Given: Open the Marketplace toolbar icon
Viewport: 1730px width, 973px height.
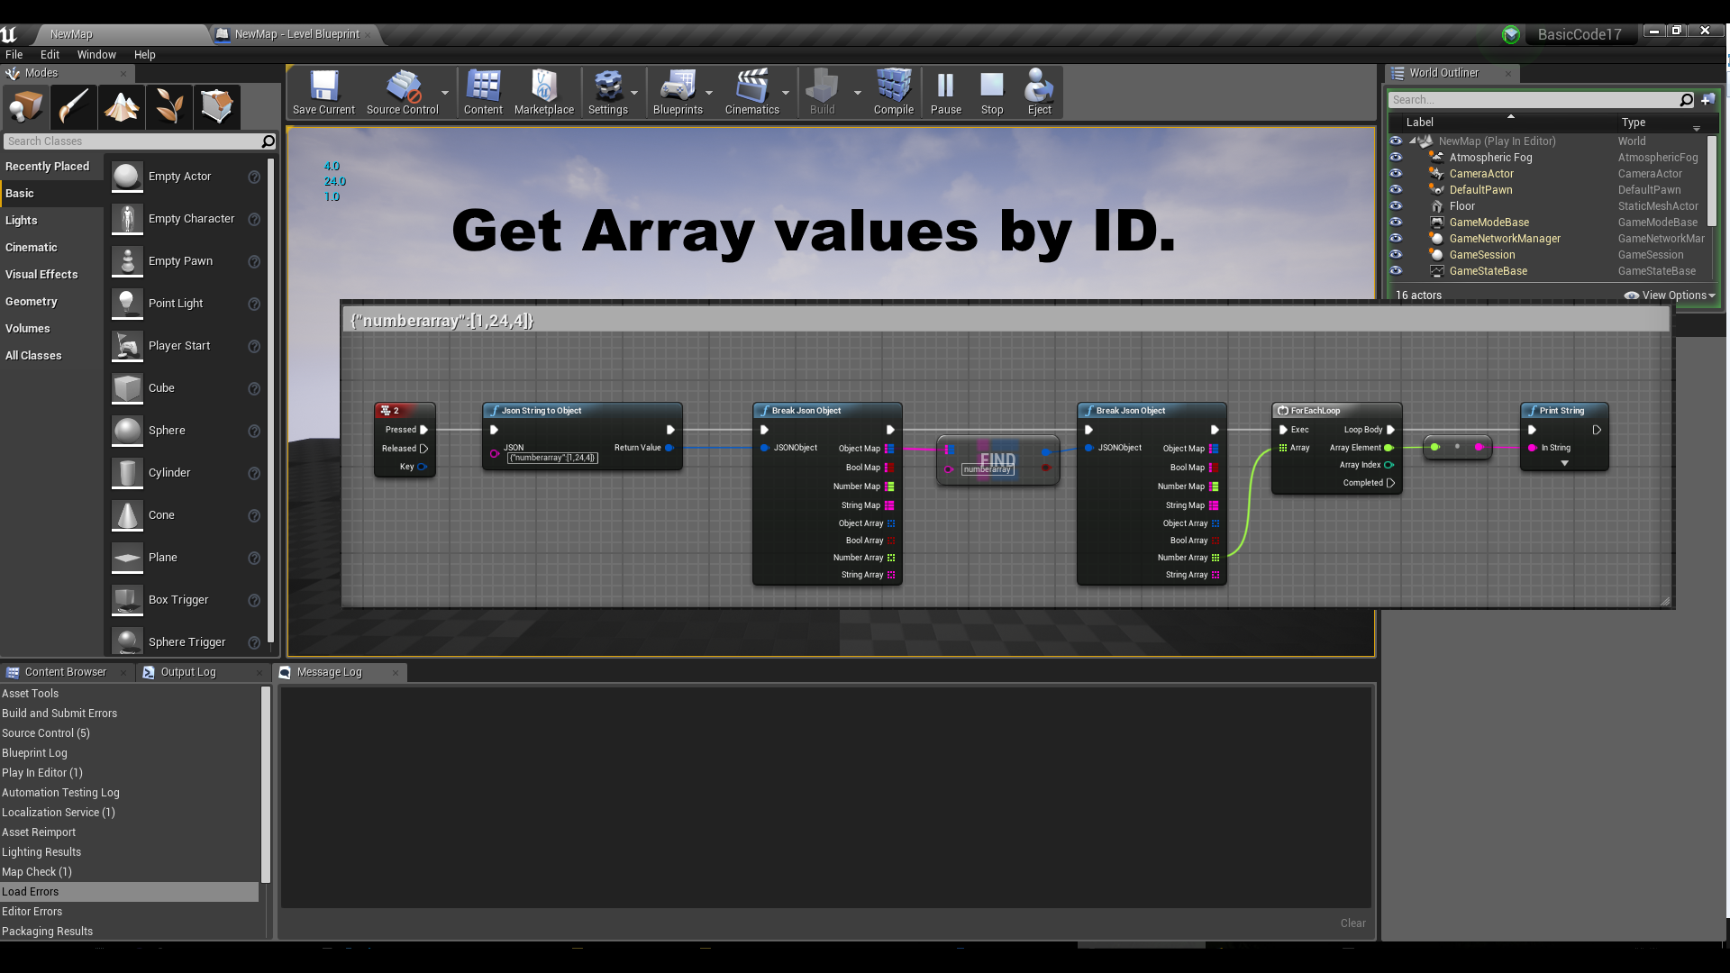Looking at the screenshot, I should pyautogui.click(x=543, y=92).
